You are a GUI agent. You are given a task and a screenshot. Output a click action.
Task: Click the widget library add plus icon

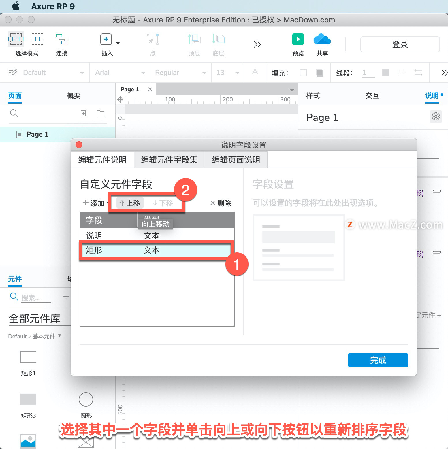(x=66, y=297)
